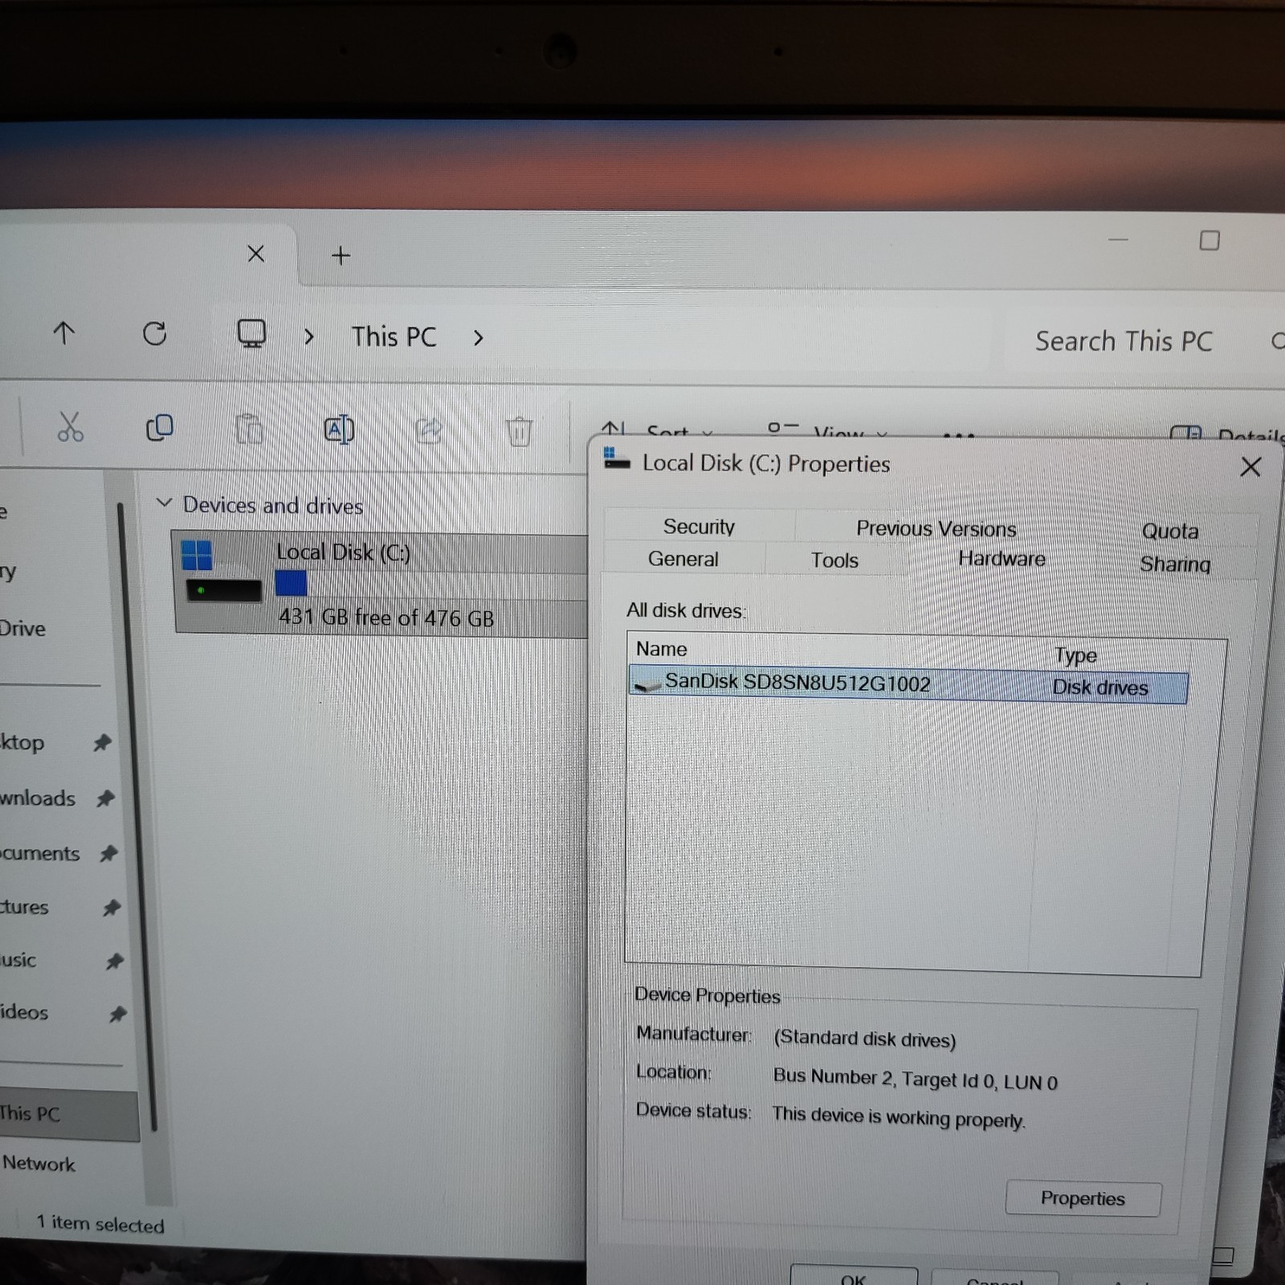The height and width of the screenshot is (1285, 1285).
Task: Click the Up arrow navigation button
Action: 63,332
